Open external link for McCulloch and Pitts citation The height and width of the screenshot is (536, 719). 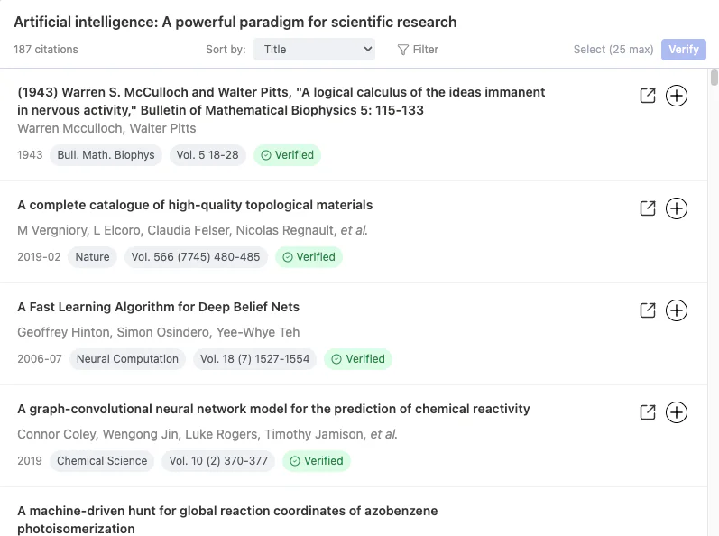coord(647,96)
